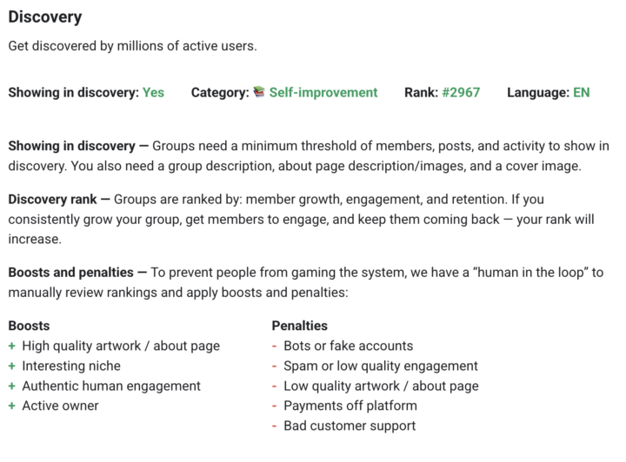Image resolution: width=626 pixels, height=462 pixels.
Task: Click the books emoji icon beside Self-improvement
Action: (x=259, y=92)
